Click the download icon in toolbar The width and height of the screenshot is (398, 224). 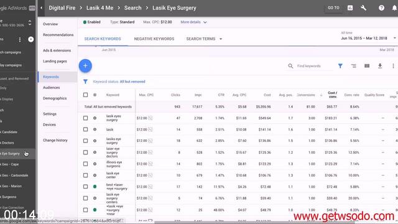point(380,66)
